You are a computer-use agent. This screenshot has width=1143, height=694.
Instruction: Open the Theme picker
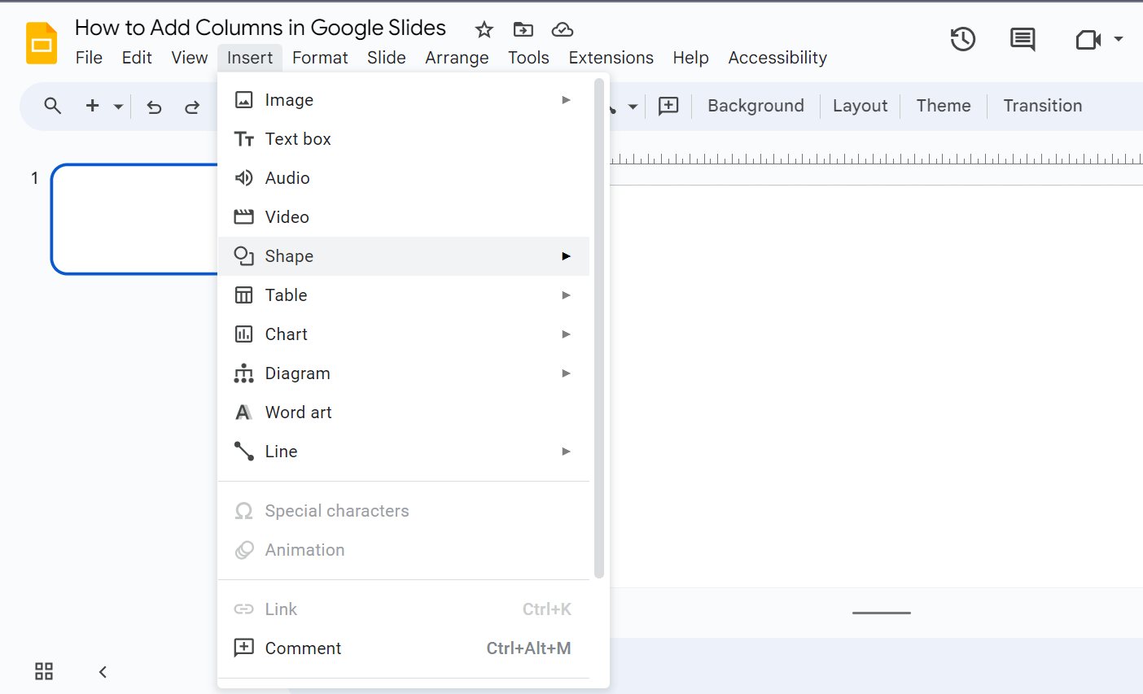(943, 106)
